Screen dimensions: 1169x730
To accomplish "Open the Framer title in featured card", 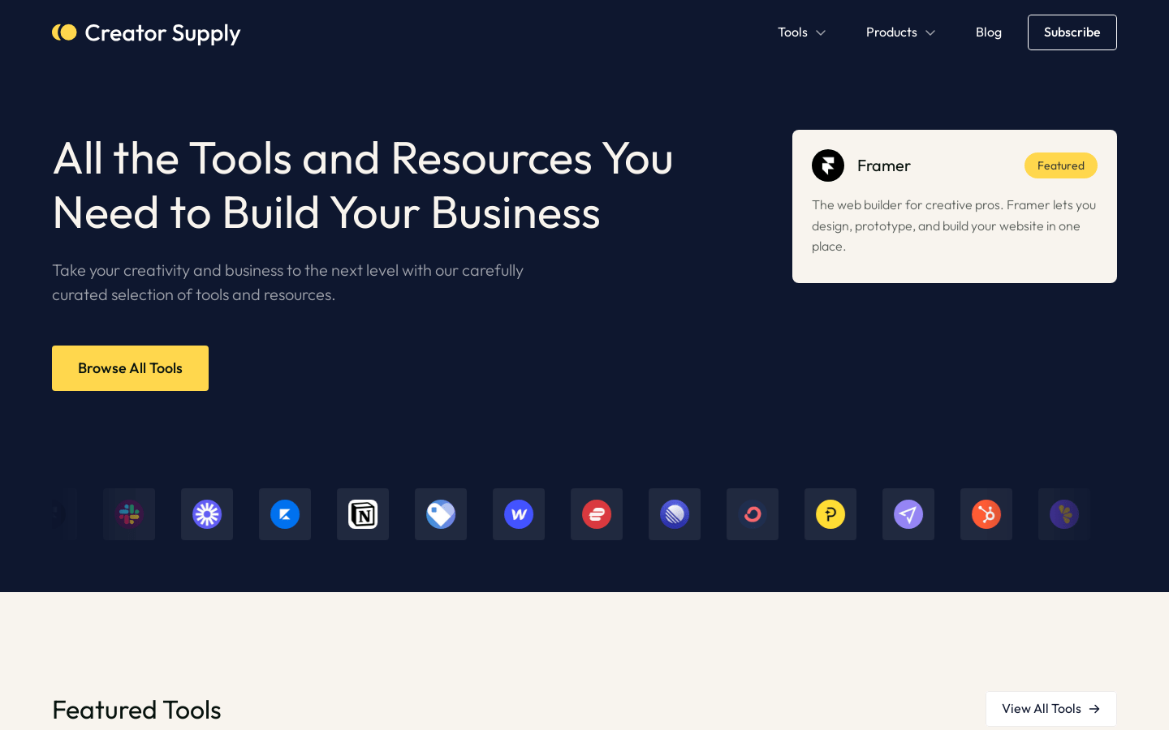I will point(883,165).
